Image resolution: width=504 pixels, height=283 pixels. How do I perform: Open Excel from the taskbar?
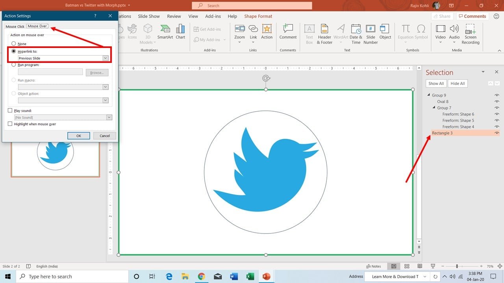[x=250, y=276]
